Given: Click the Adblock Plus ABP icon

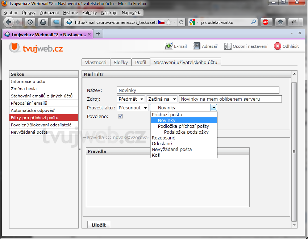Looking at the screenshot, I should [x=267, y=22].
